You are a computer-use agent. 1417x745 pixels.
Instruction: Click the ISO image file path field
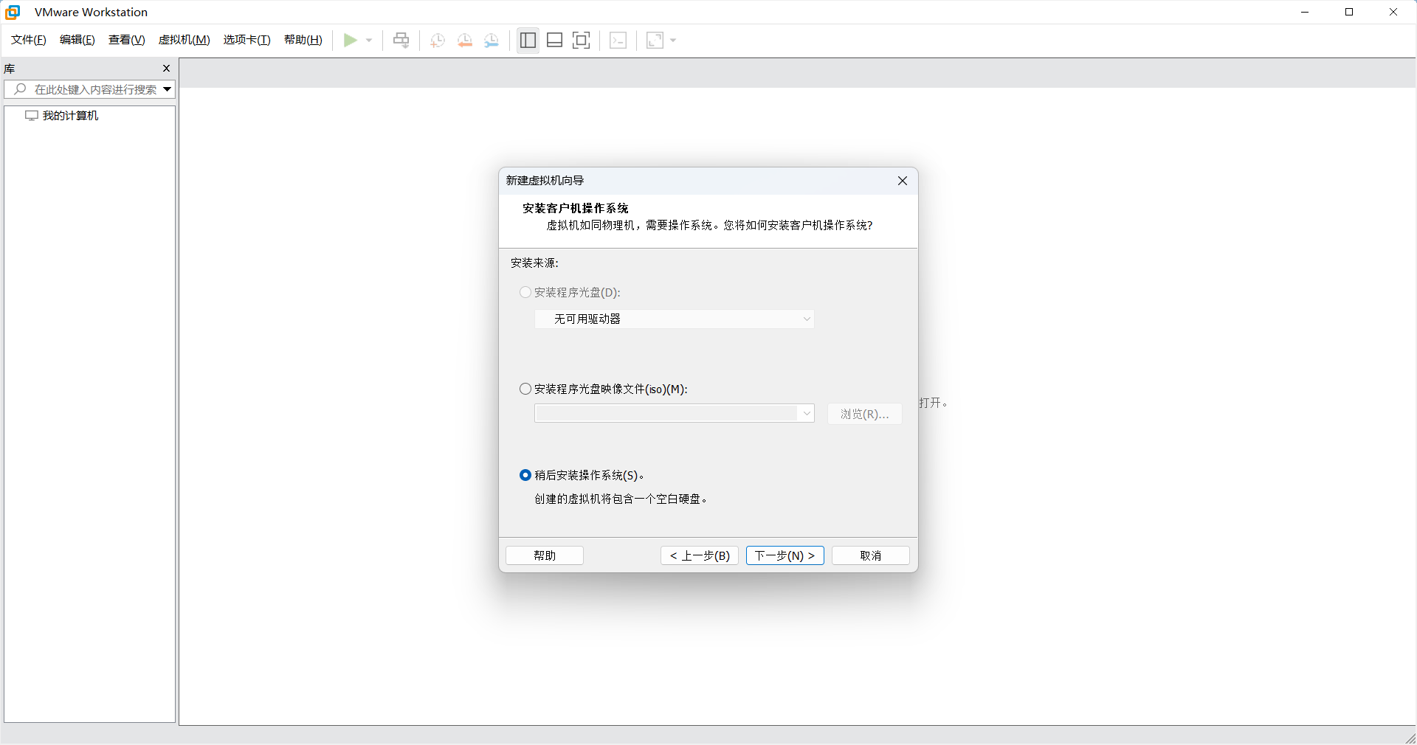666,413
